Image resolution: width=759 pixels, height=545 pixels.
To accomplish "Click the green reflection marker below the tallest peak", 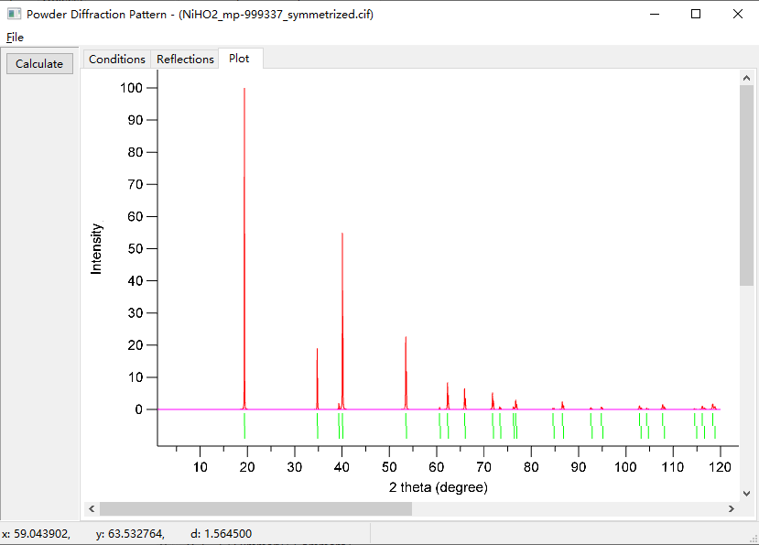I will pos(244,425).
